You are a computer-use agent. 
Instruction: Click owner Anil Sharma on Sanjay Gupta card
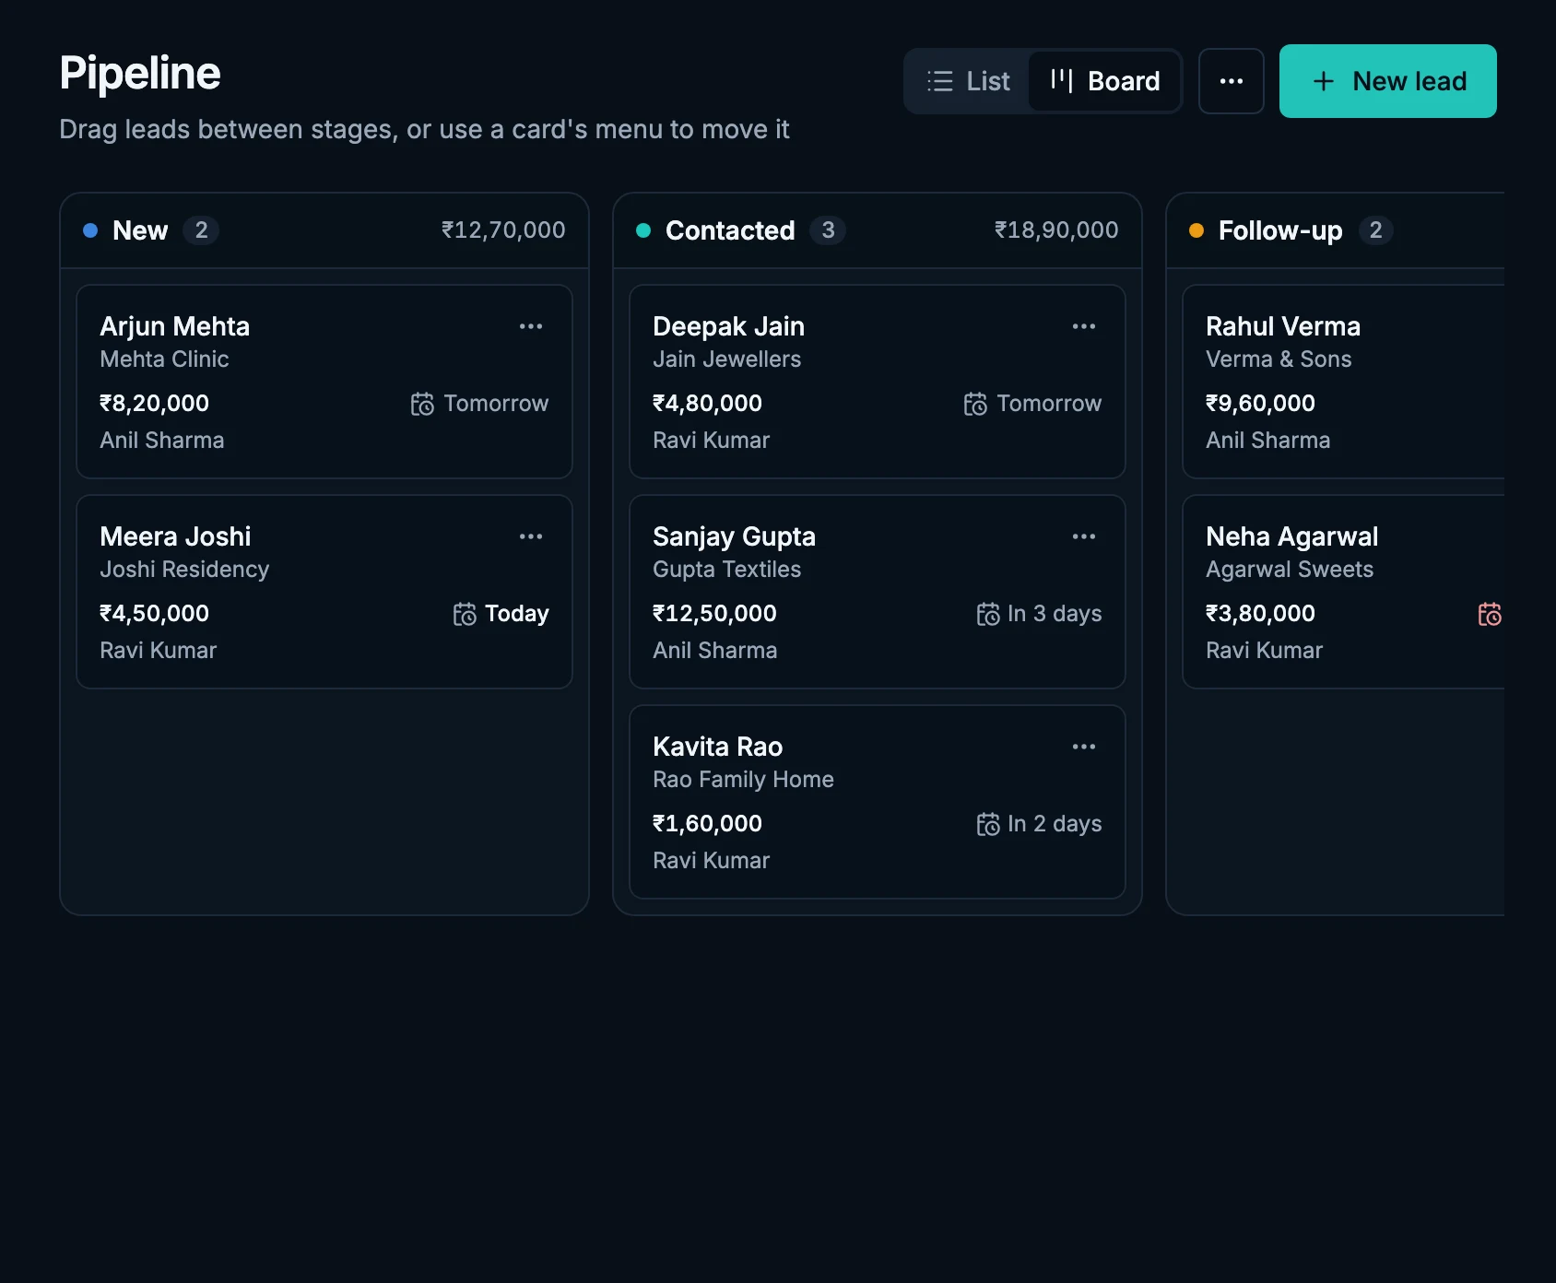(715, 651)
